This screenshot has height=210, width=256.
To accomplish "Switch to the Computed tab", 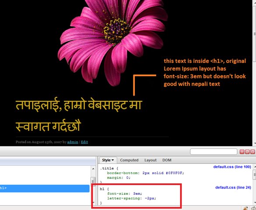I will pos(129,160).
